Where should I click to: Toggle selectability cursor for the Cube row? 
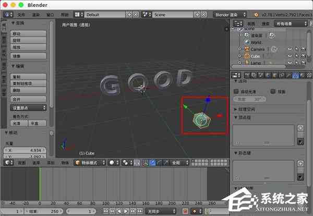click(x=297, y=56)
